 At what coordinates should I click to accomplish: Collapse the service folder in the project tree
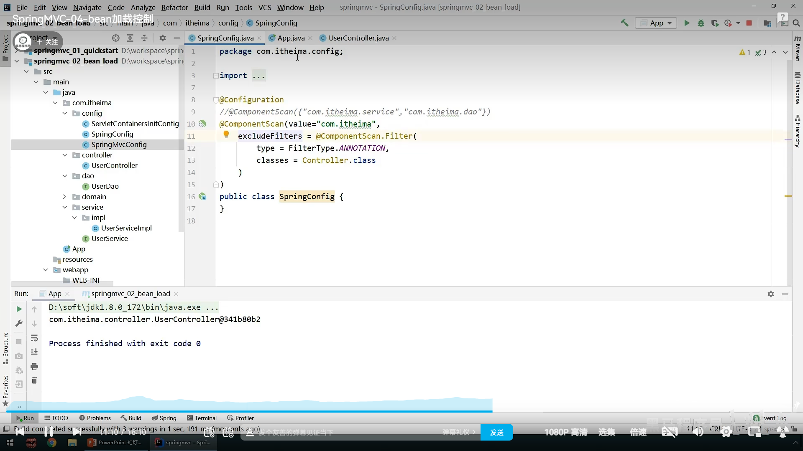[65, 207]
